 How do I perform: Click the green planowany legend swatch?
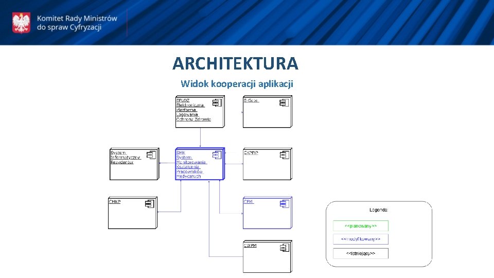360,226
